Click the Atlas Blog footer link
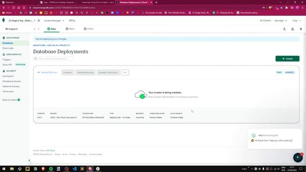The width and height of the screenshot is (306, 172). click(x=83, y=154)
